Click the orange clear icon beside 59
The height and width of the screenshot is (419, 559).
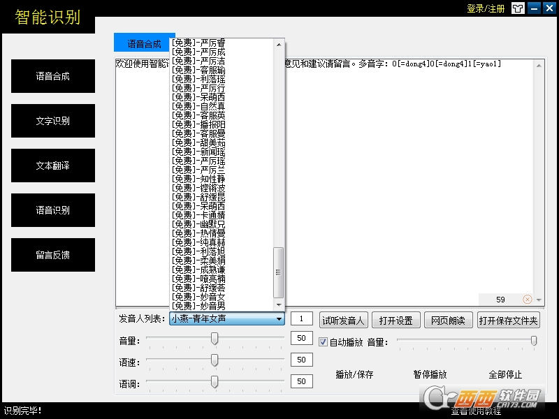[x=528, y=300]
